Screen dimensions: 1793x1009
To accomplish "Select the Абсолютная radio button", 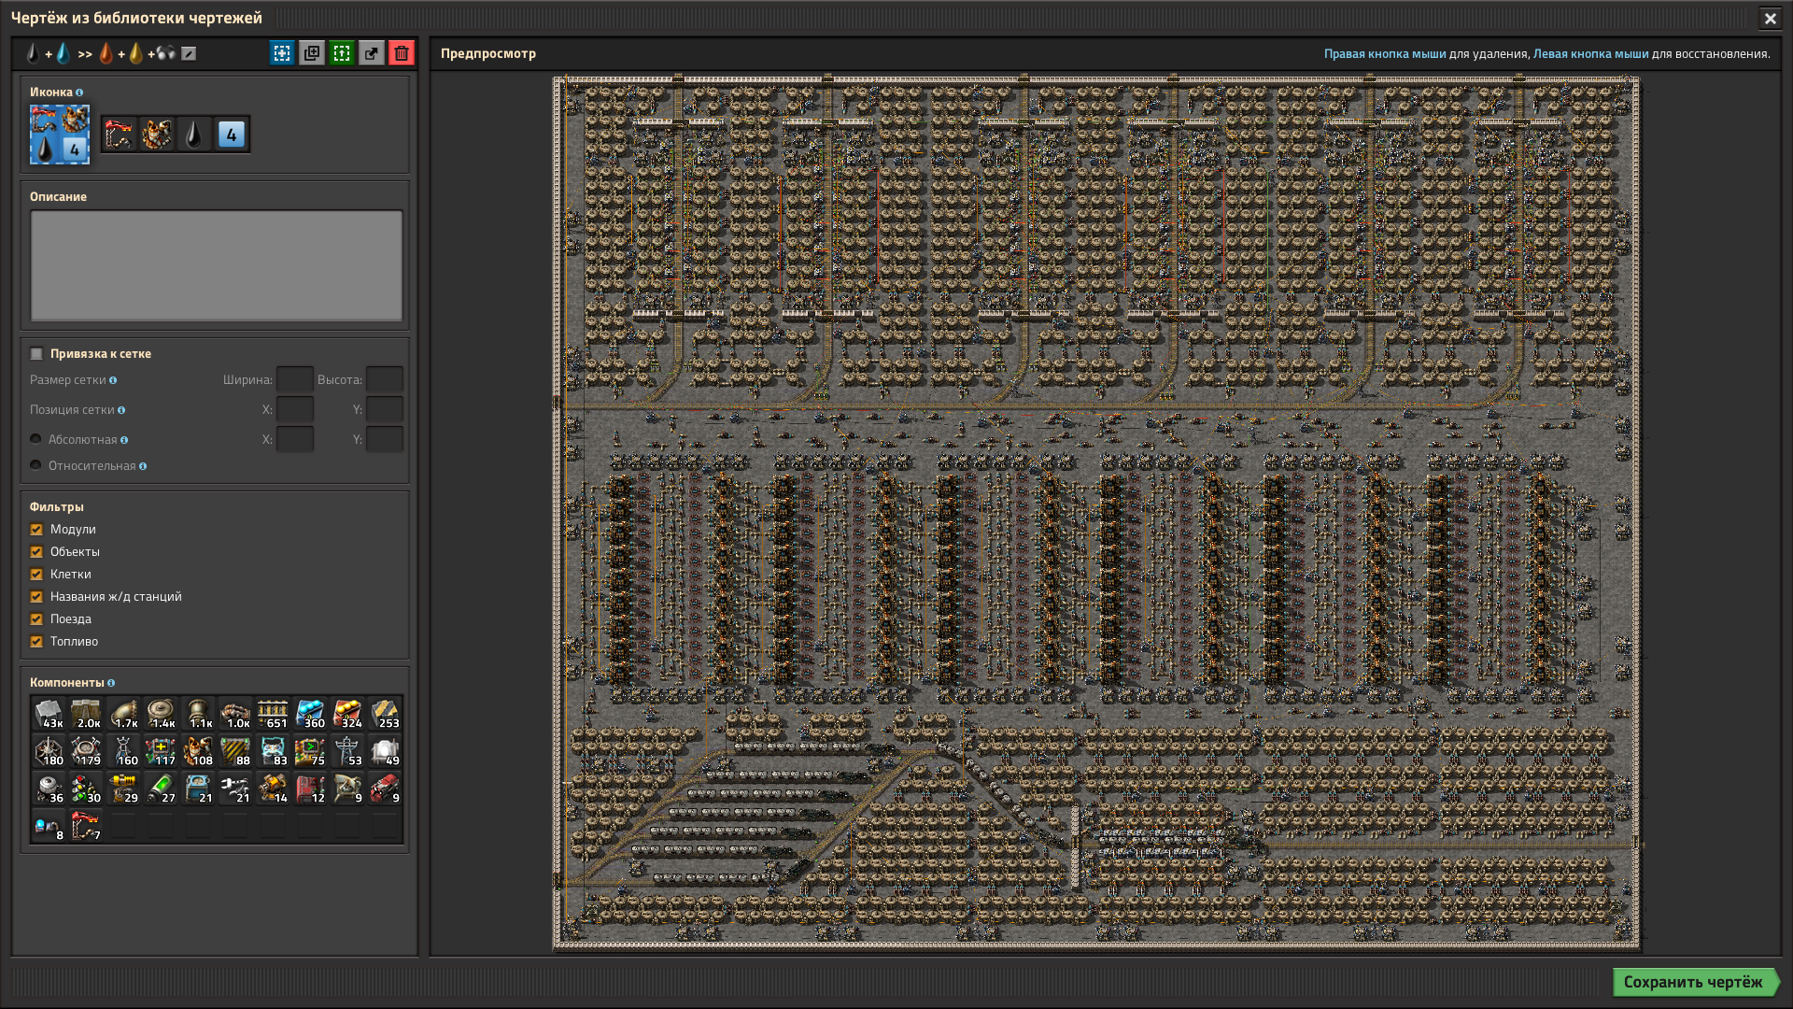I will pyautogui.click(x=36, y=439).
